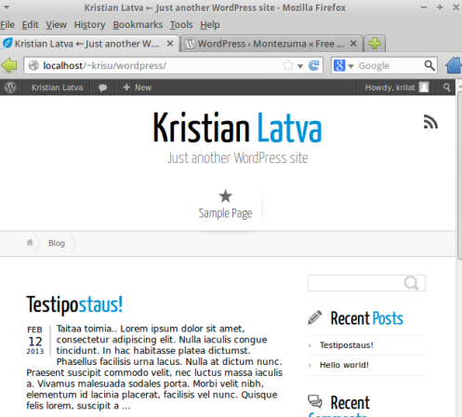Open the Bookmarks menu
The height and width of the screenshot is (417, 462).
138,24
